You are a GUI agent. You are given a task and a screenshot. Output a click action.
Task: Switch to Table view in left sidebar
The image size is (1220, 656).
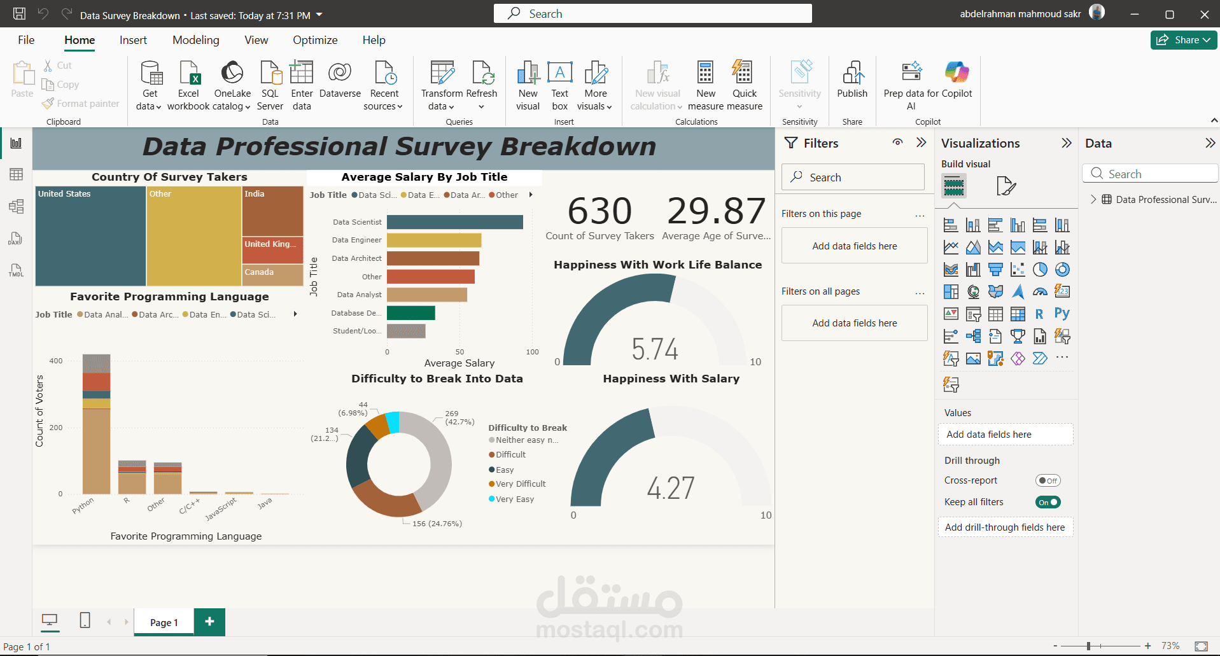click(16, 174)
